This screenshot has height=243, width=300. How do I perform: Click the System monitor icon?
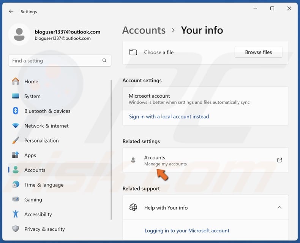click(x=16, y=96)
